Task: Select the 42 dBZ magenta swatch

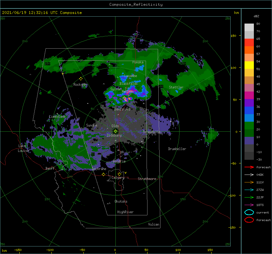Action: [249, 95]
